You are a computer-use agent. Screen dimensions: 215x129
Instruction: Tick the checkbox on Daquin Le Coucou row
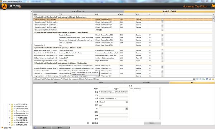(162, 35)
